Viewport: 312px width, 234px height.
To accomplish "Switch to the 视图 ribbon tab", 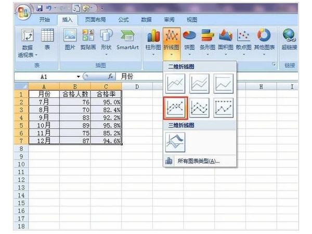I will [192, 20].
